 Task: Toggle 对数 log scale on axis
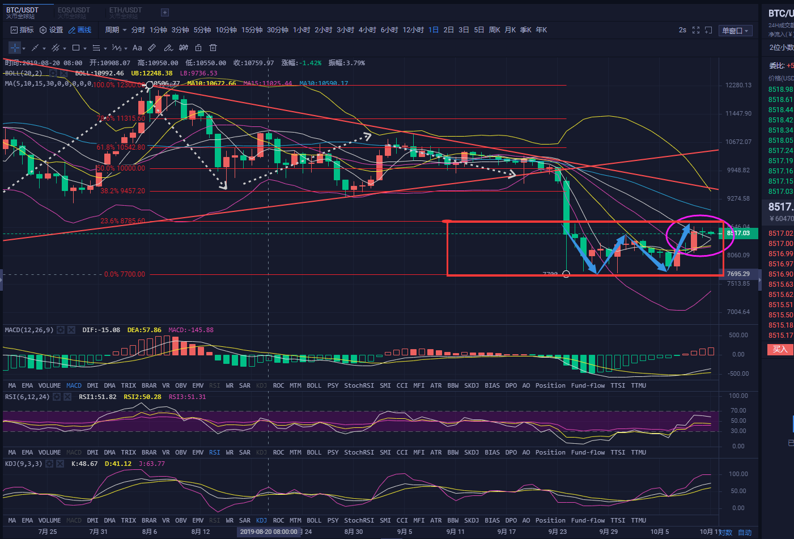[x=726, y=532]
